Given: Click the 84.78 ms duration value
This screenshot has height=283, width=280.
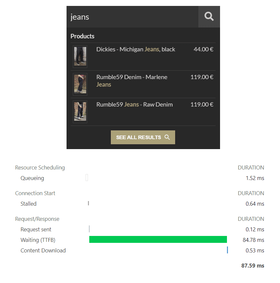Looking at the screenshot, I should (x=253, y=240).
